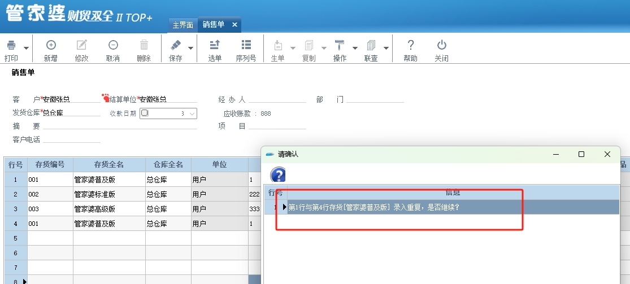Click the Delete (删除) trash icon
Image resolution: width=630 pixels, height=284 pixels.
144,45
